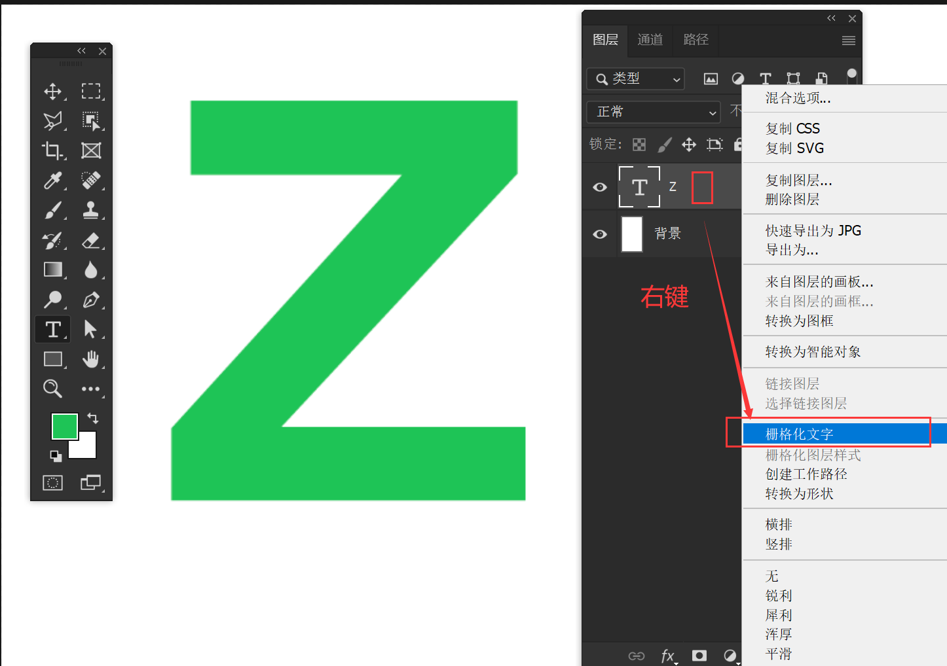Toggle shape layer filter
This screenshot has width=947, height=666.
[793, 79]
